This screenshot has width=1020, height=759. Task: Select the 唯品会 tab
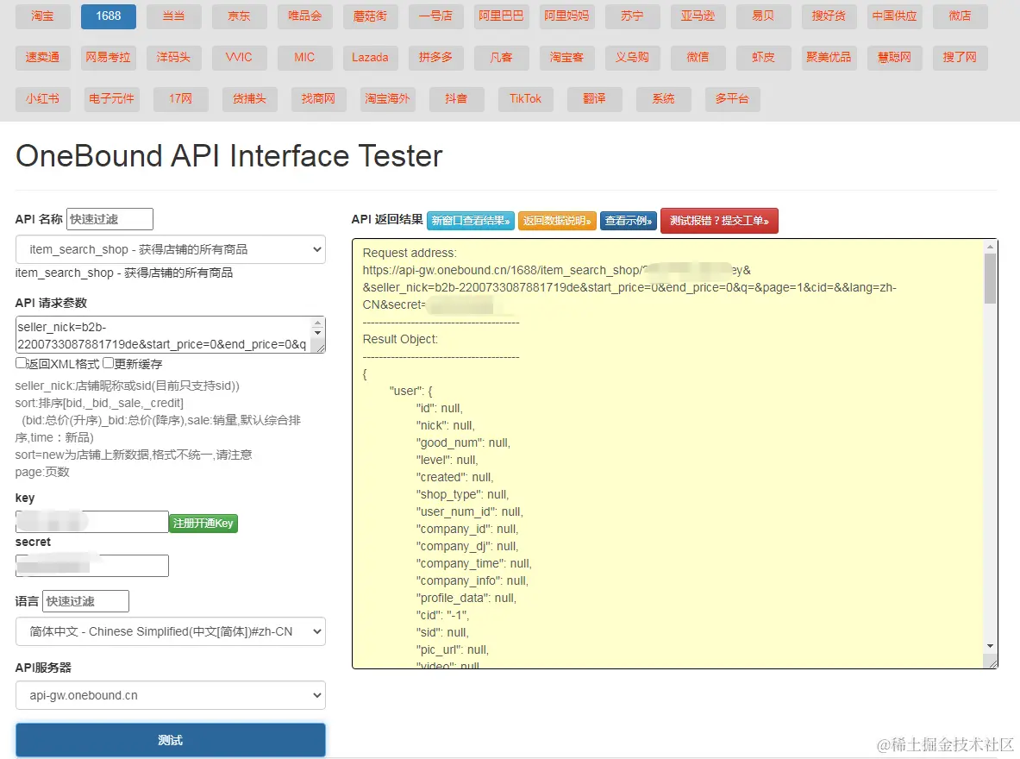(x=305, y=16)
